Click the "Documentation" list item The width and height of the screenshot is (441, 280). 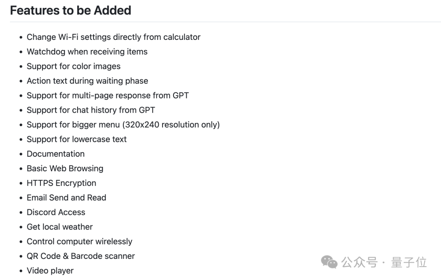click(x=56, y=154)
